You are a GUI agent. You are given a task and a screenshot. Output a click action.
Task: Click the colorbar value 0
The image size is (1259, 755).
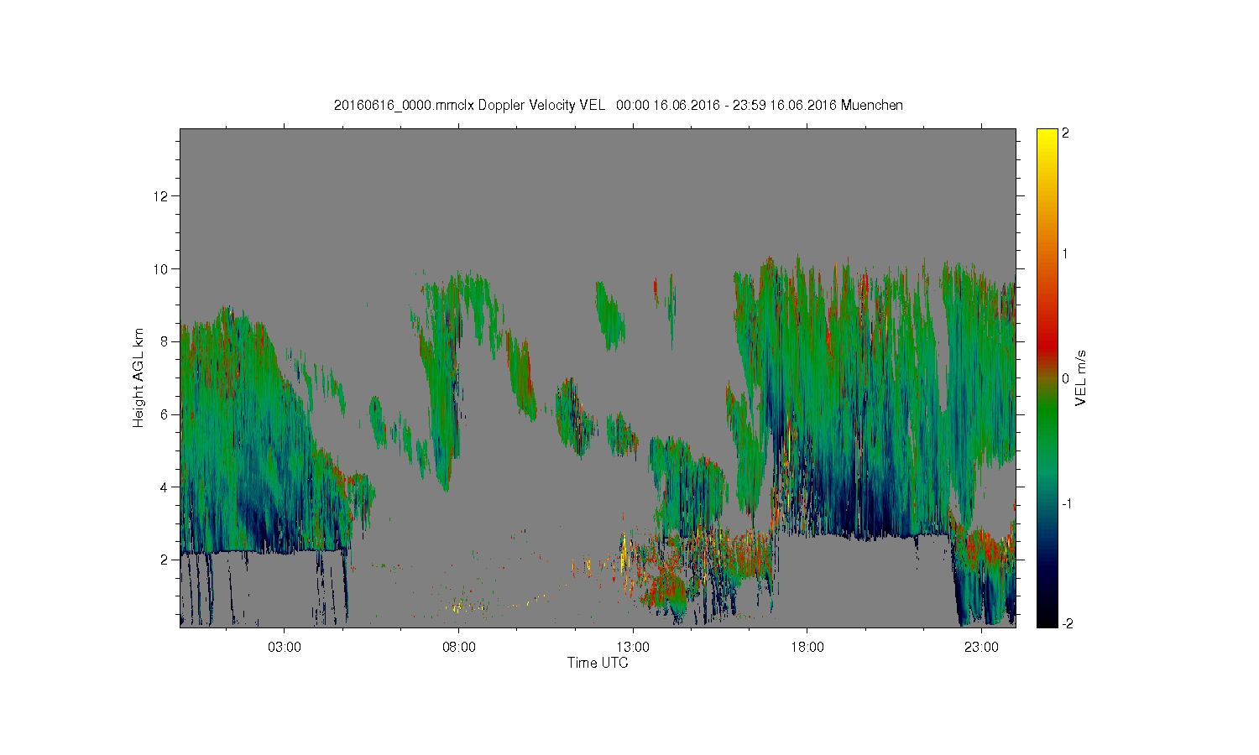pos(1066,378)
